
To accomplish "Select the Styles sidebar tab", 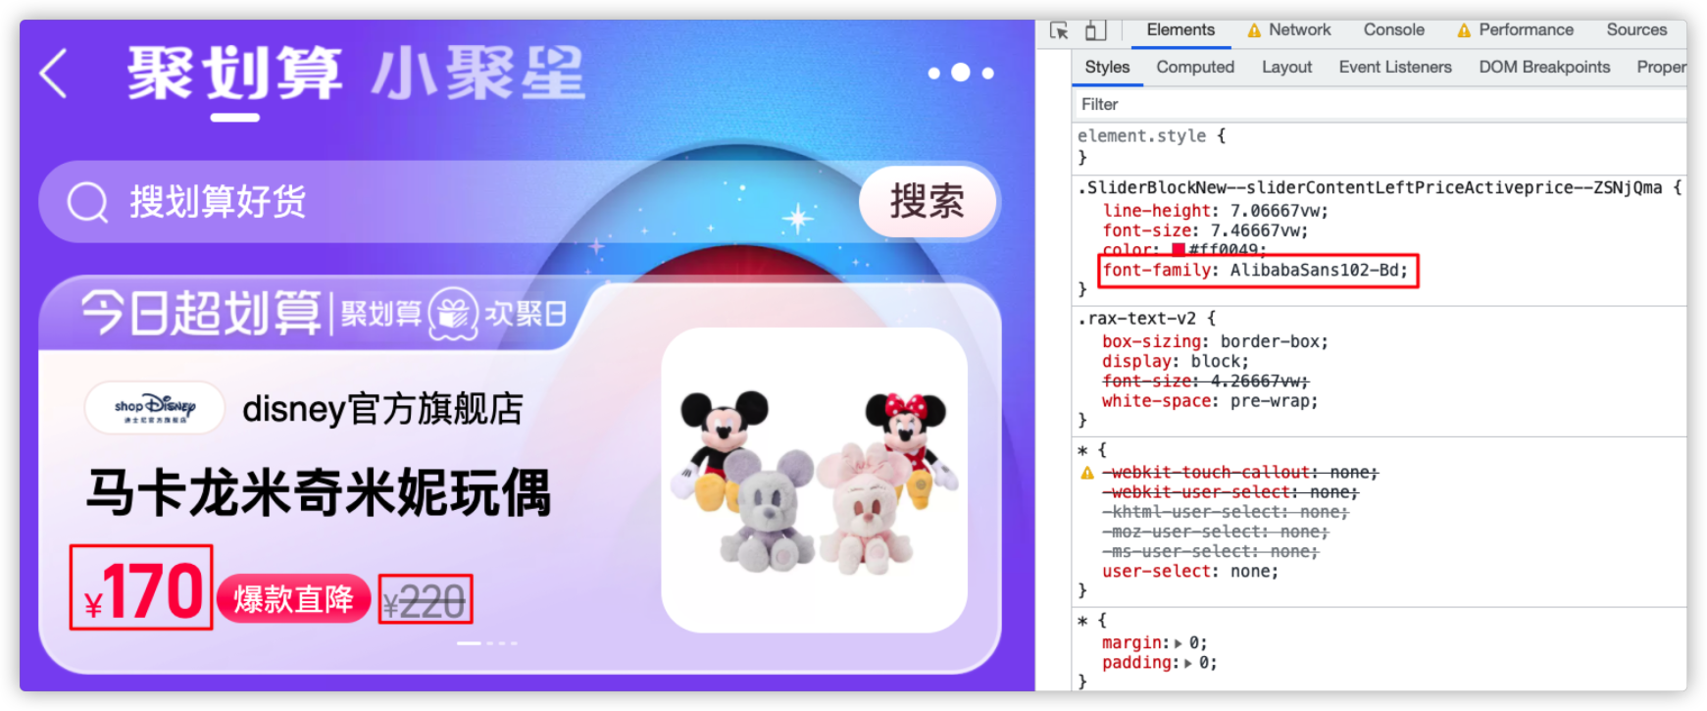I will [1107, 67].
